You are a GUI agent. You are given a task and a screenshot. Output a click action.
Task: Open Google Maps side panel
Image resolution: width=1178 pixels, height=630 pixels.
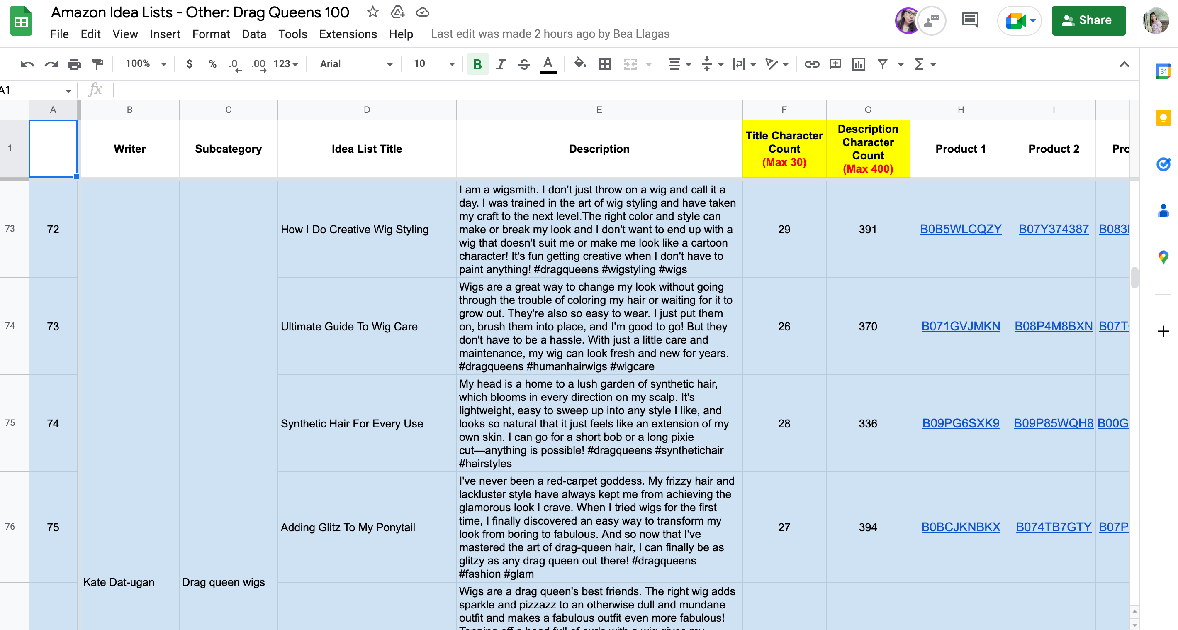pyautogui.click(x=1163, y=257)
